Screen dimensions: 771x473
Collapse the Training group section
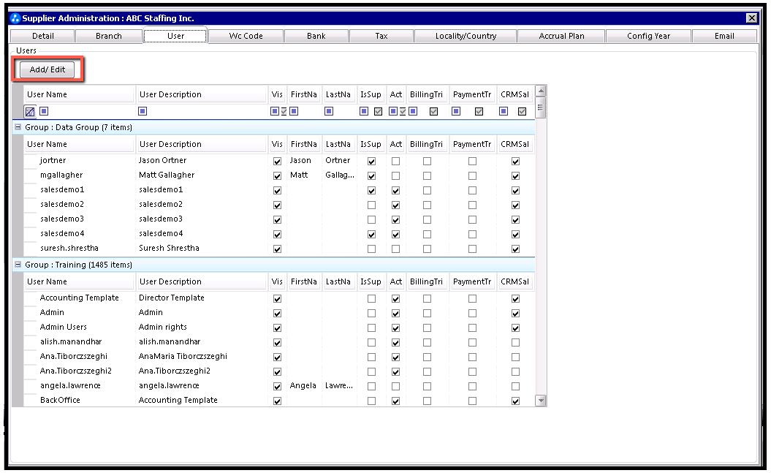tap(18, 265)
